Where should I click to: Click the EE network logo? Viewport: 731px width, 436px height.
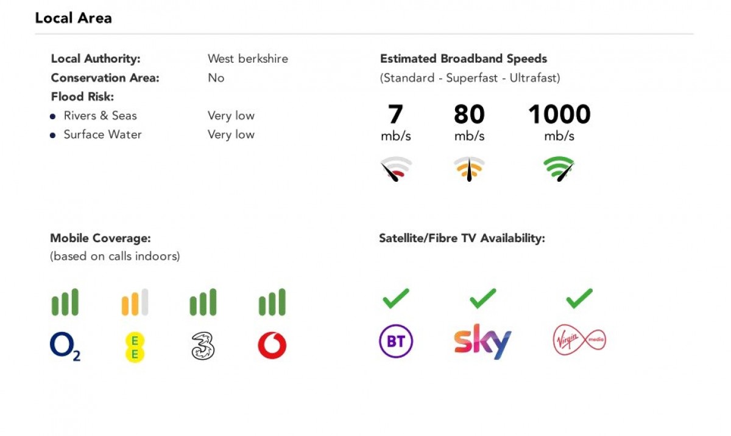click(135, 347)
